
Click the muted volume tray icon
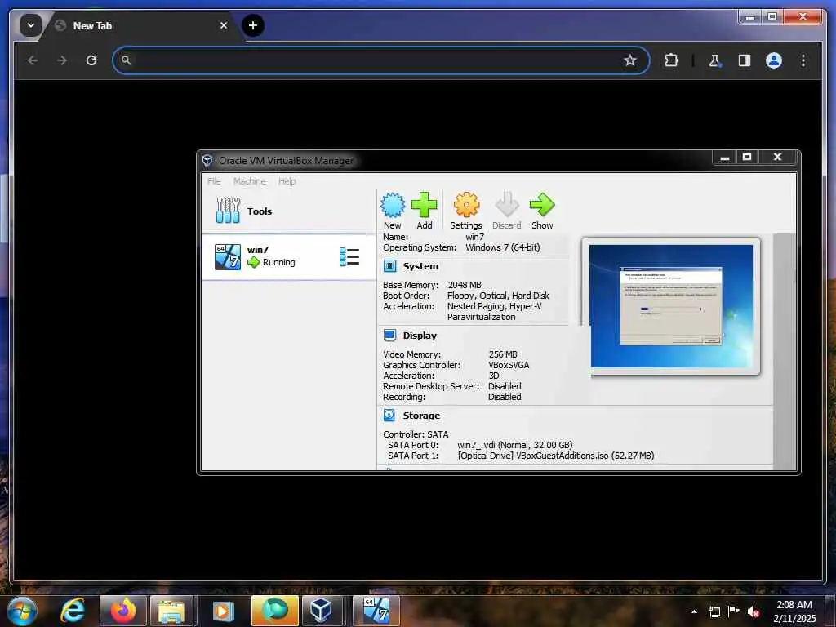click(x=754, y=611)
